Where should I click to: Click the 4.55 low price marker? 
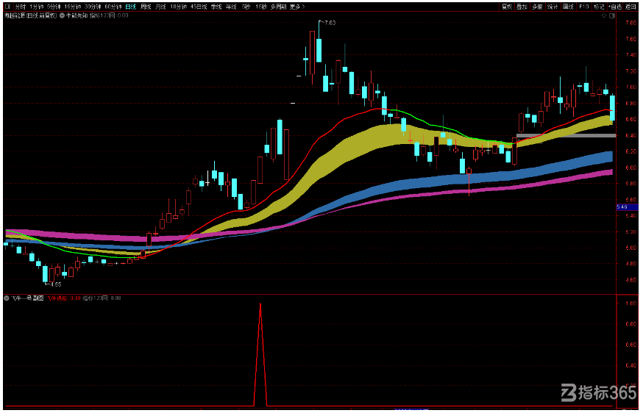click(x=54, y=284)
